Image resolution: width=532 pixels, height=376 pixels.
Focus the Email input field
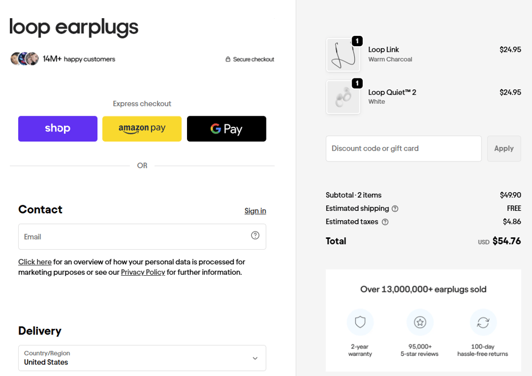pos(142,237)
